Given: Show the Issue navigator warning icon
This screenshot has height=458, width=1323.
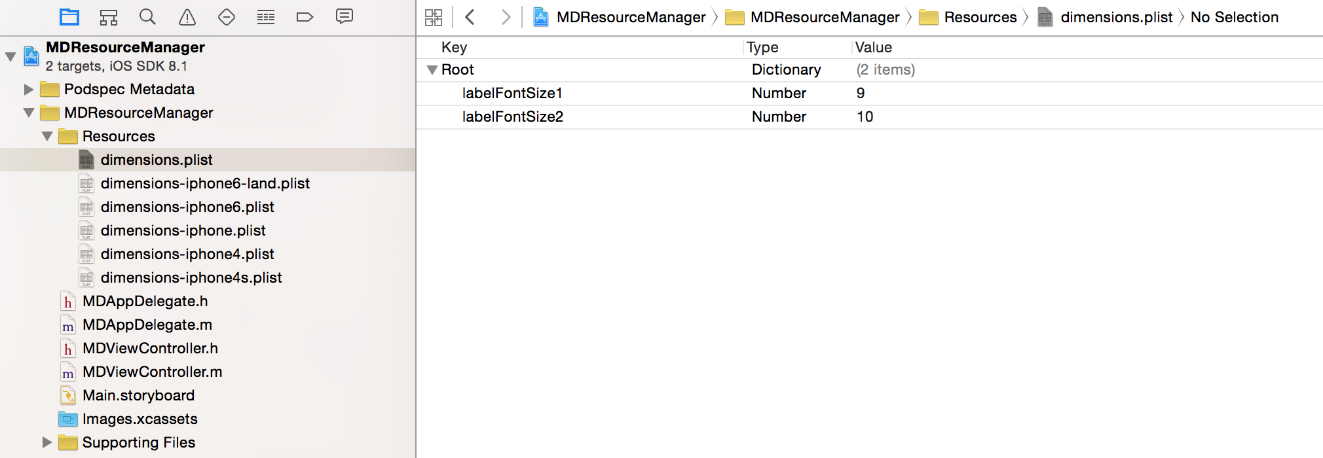Looking at the screenshot, I should coord(187,17).
